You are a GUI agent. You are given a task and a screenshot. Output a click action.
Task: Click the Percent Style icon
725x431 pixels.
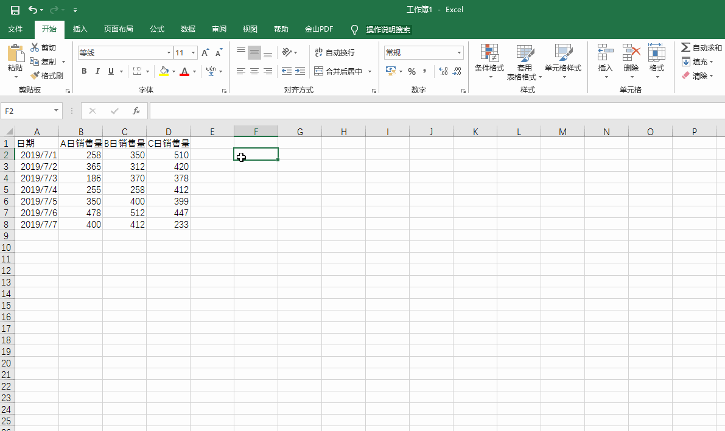click(412, 71)
